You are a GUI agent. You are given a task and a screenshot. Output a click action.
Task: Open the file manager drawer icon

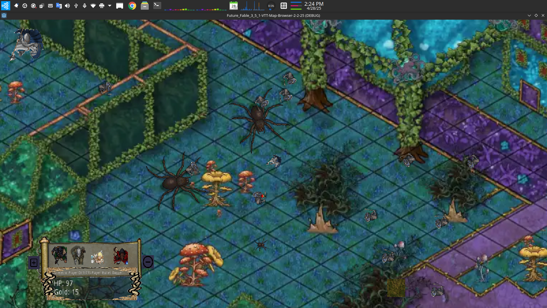pos(145,6)
